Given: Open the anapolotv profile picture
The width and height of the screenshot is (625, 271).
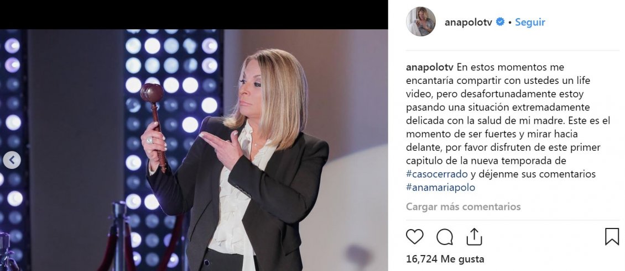Looking at the screenshot, I should (421, 22).
